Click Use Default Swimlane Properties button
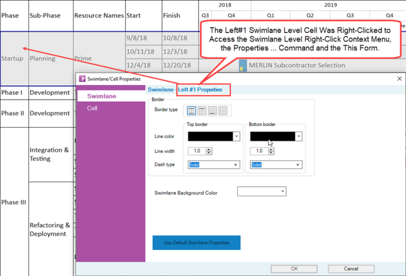406x276 pixels. point(196,243)
